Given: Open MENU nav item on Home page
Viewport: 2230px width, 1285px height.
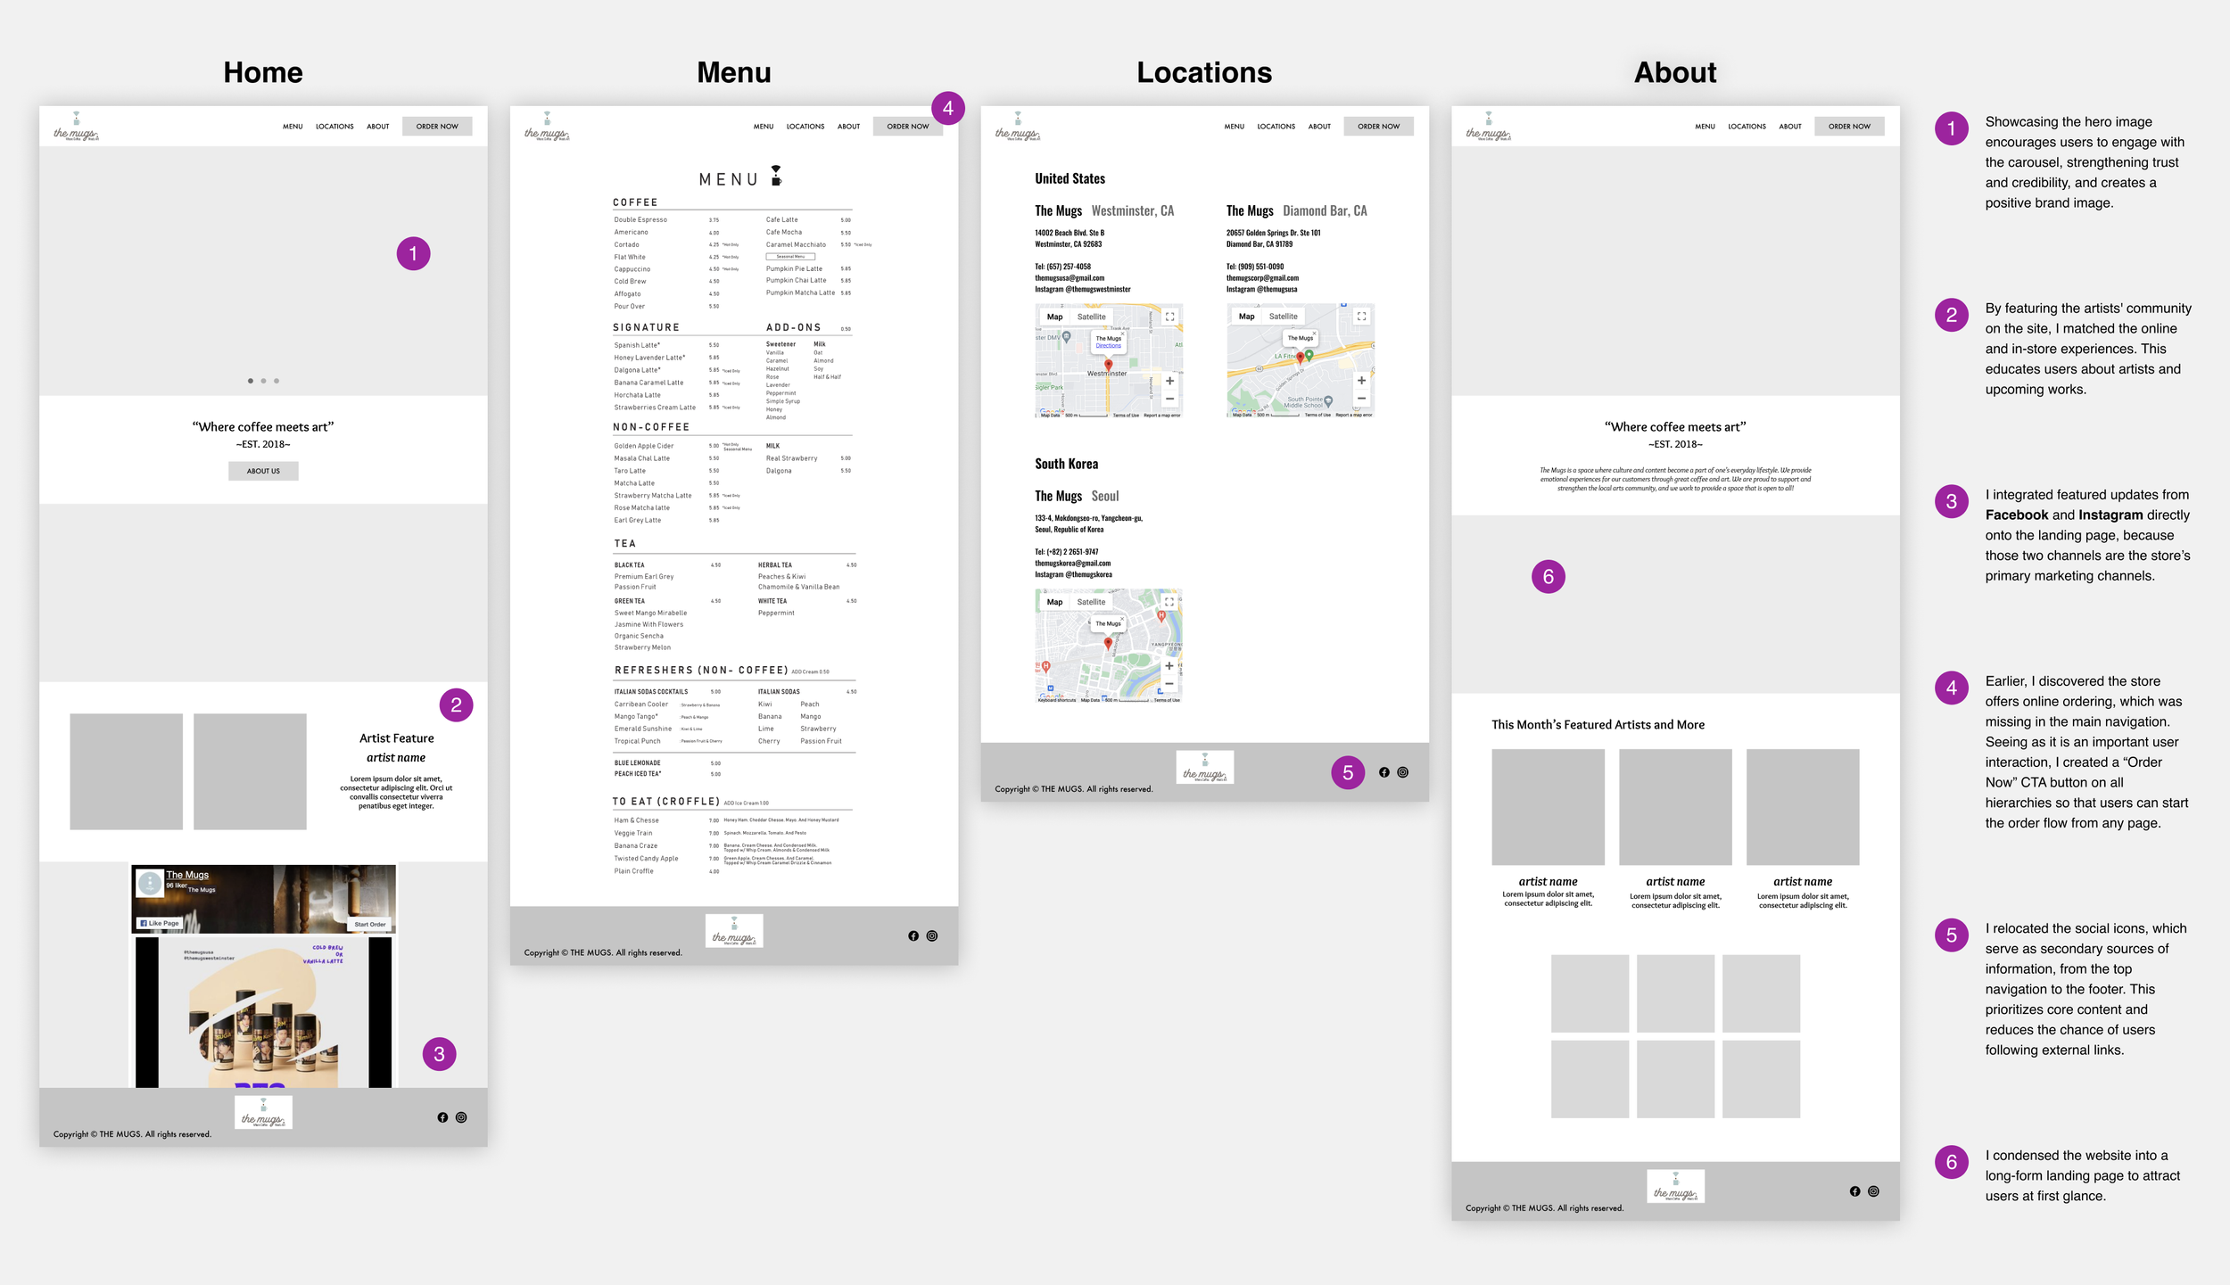Looking at the screenshot, I should coord(293,127).
